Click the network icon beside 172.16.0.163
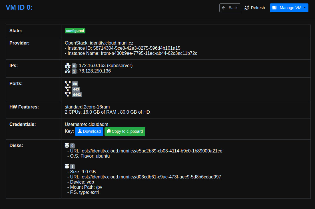Image resolution: width=315 pixels, height=209 pixels. pyautogui.click(x=68, y=66)
